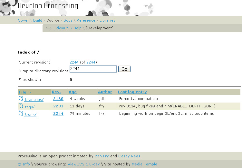
Task: Open the ViewCVS Help link
Action: point(68,28)
